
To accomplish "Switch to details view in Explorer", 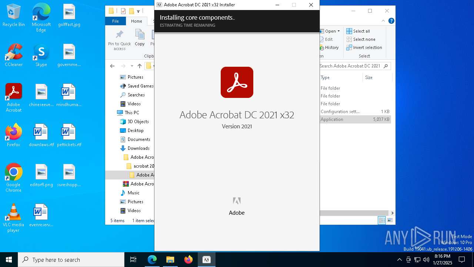I will [382, 220].
